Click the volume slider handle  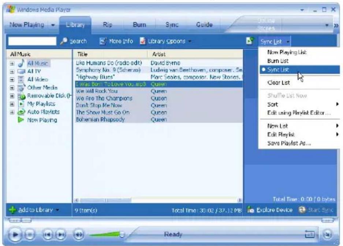pyautogui.click(x=122, y=235)
